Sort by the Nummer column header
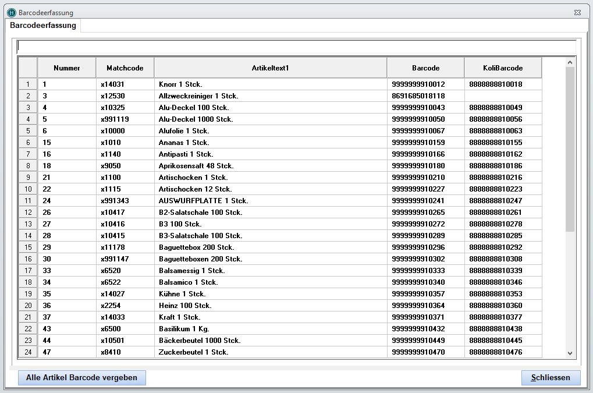The width and height of the screenshot is (593, 393). point(67,68)
